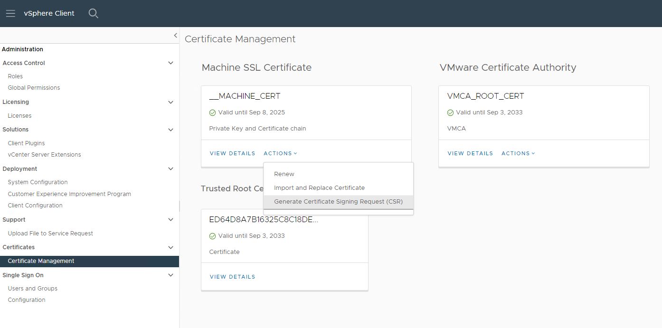
Task: Click the green checkmark on the ED64D8A7B16325C8C18DE certificate
Action: pos(212,236)
